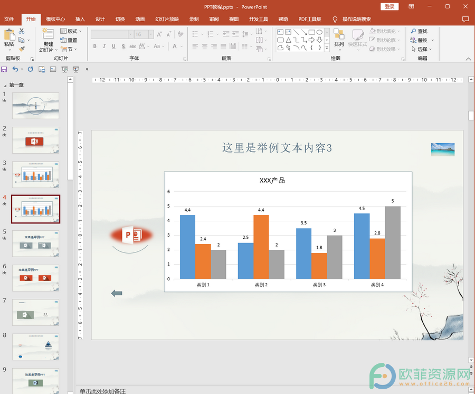Toggle Justify paragraph alignment

pos(223,46)
